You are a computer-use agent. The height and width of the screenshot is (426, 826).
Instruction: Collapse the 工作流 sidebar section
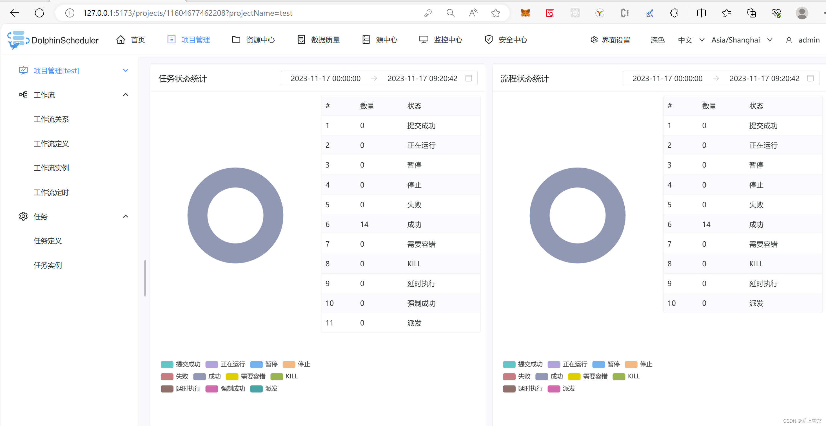point(125,95)
